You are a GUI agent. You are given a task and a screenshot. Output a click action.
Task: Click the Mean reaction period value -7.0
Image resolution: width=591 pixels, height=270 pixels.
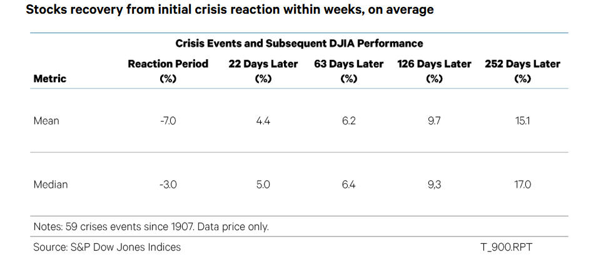click(x=168, y=121)
